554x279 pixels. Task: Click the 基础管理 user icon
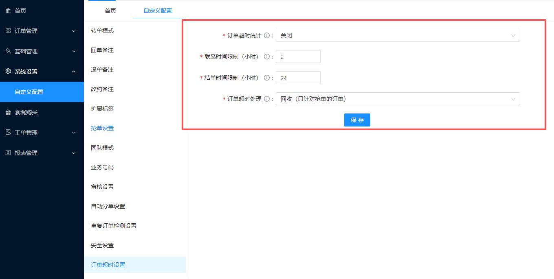point(8,51)
